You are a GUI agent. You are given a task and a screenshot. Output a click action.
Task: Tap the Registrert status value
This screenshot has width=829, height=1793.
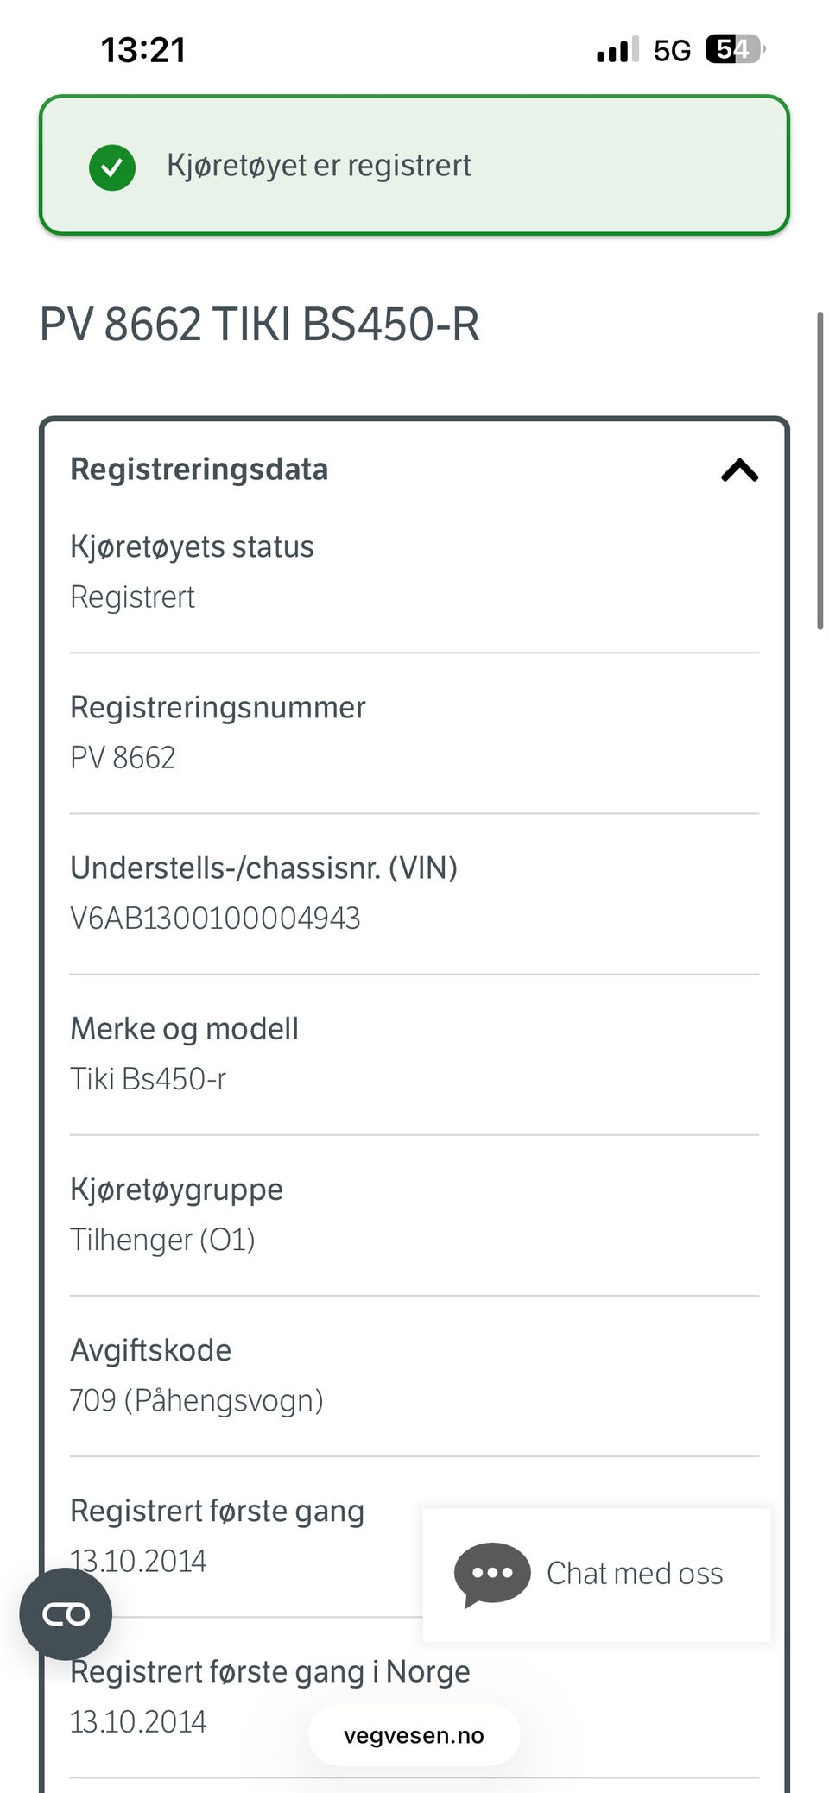coord(132,597)
